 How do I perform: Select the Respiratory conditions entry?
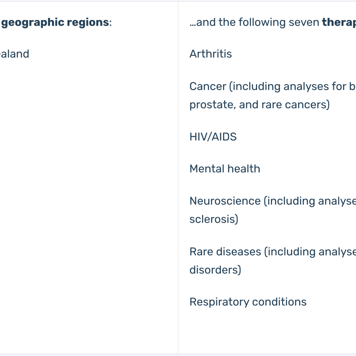coord(248,302)
